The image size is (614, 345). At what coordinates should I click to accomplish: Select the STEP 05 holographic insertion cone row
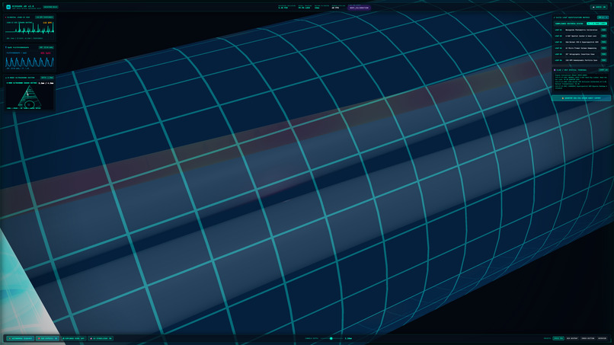(580, 54)
